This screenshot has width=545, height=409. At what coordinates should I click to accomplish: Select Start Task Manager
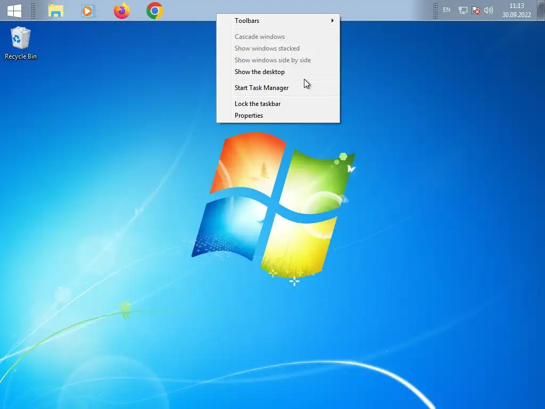point(278,88)
